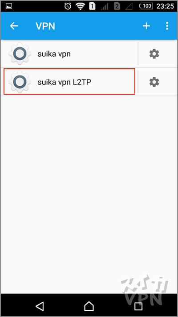178x317 pixels.
Task: Tap the suika vpn profile icon
Action: coord(20,54)
